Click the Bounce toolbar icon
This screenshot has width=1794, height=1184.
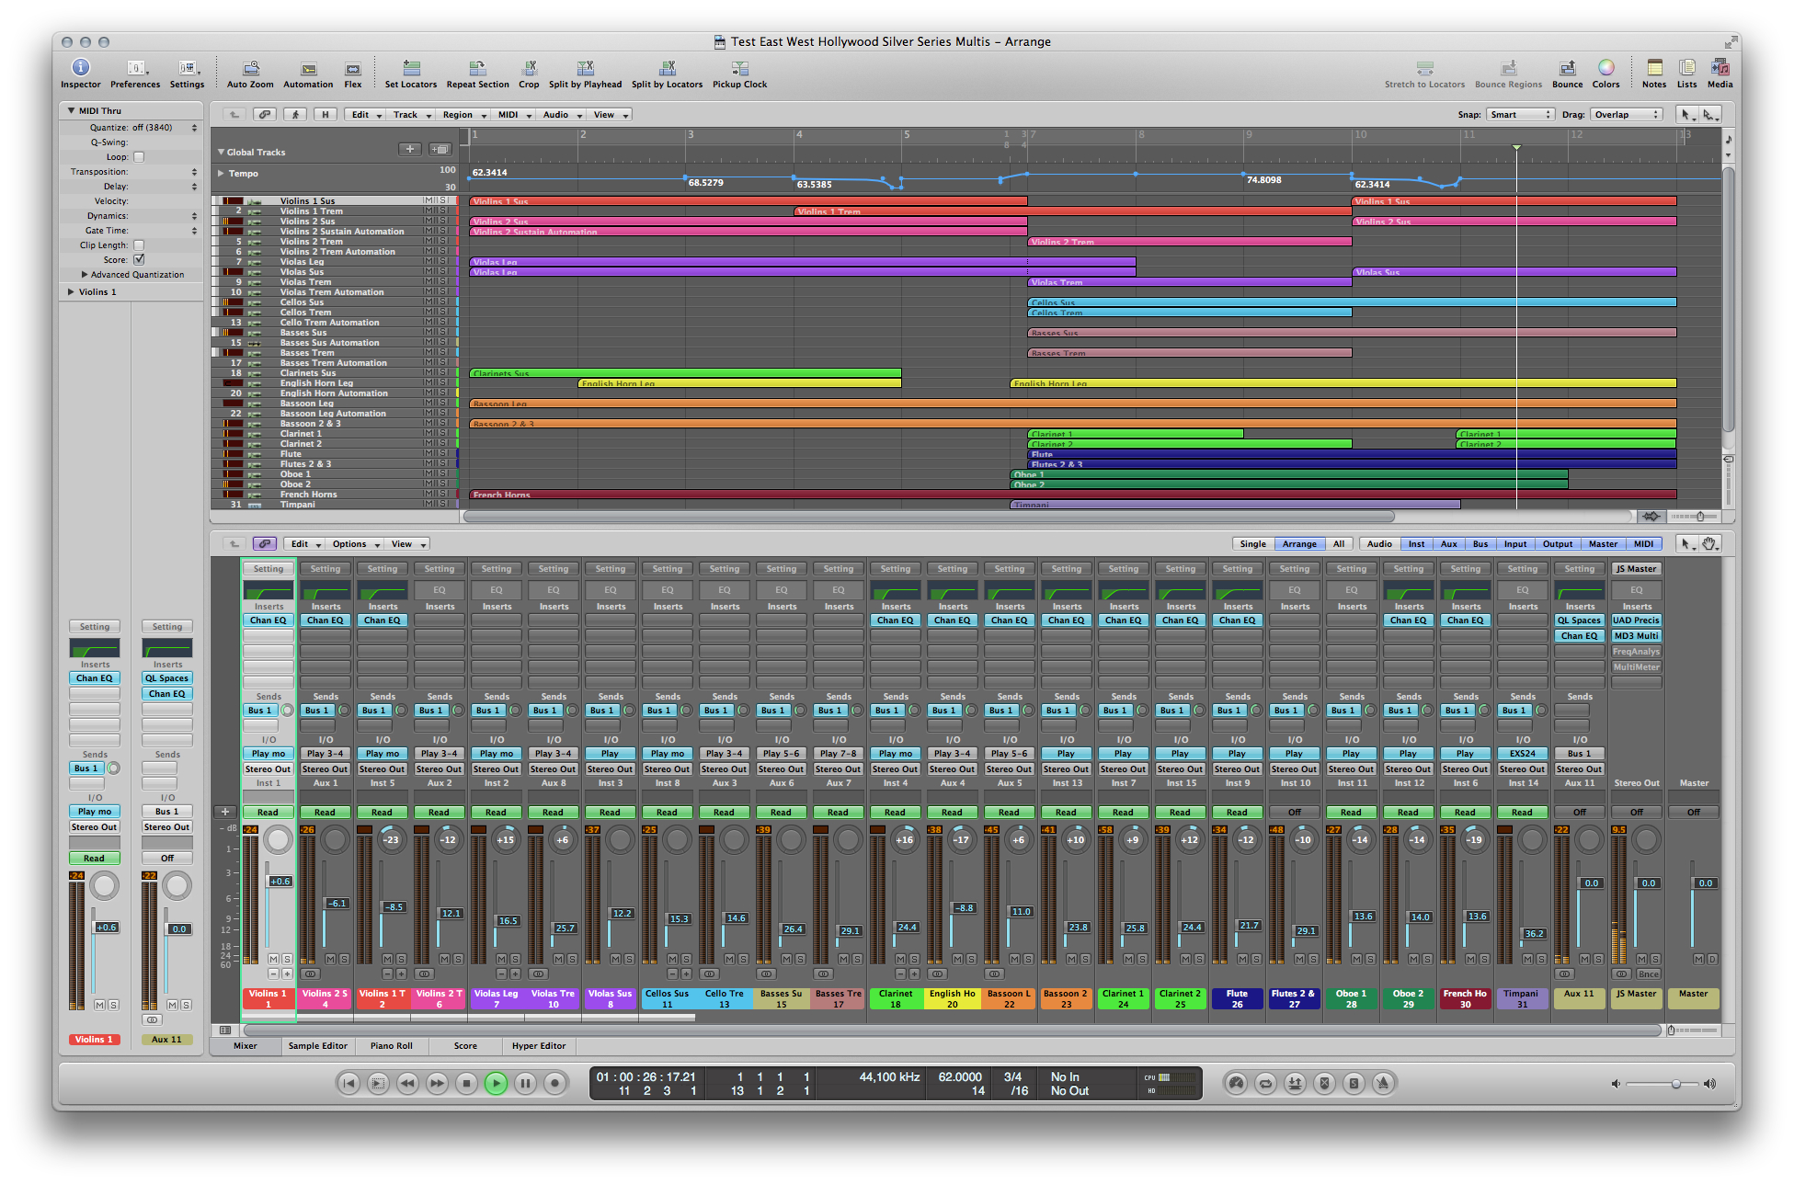(x=1567, y=69)
